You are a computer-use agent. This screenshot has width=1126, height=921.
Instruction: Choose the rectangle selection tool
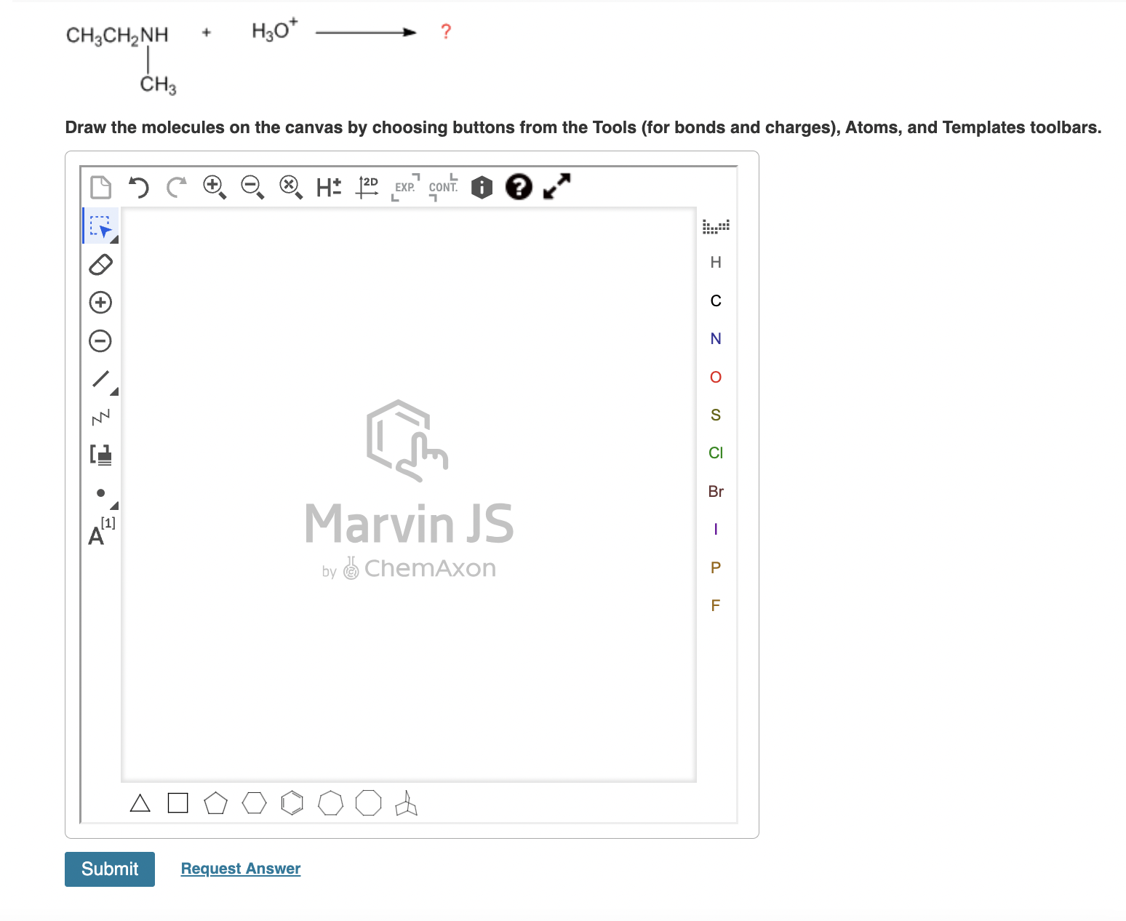[x=100, y=226]
